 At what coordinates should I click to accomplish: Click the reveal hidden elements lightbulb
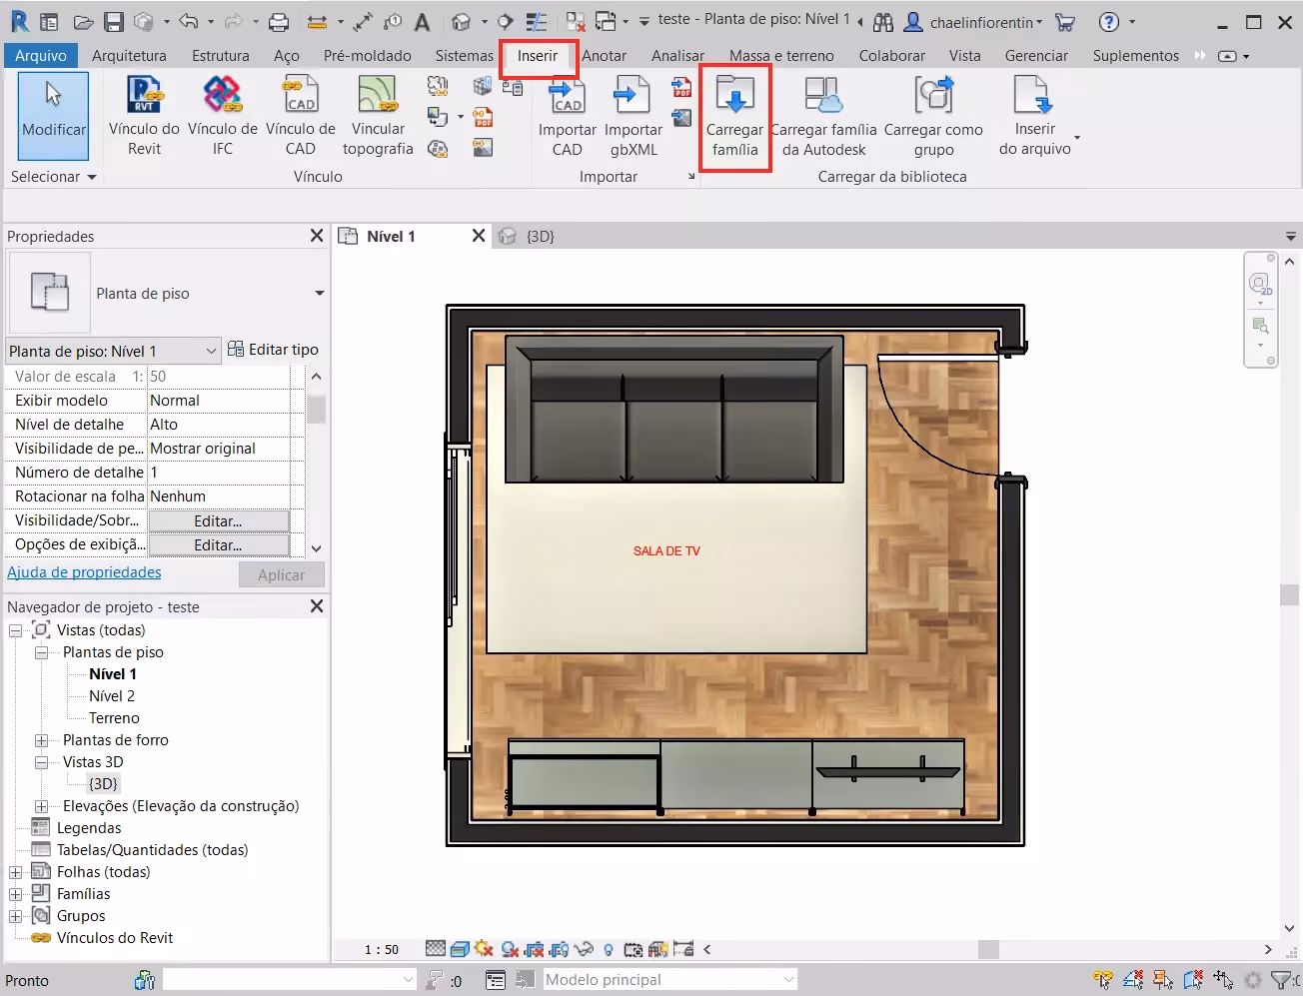(609, 949)
